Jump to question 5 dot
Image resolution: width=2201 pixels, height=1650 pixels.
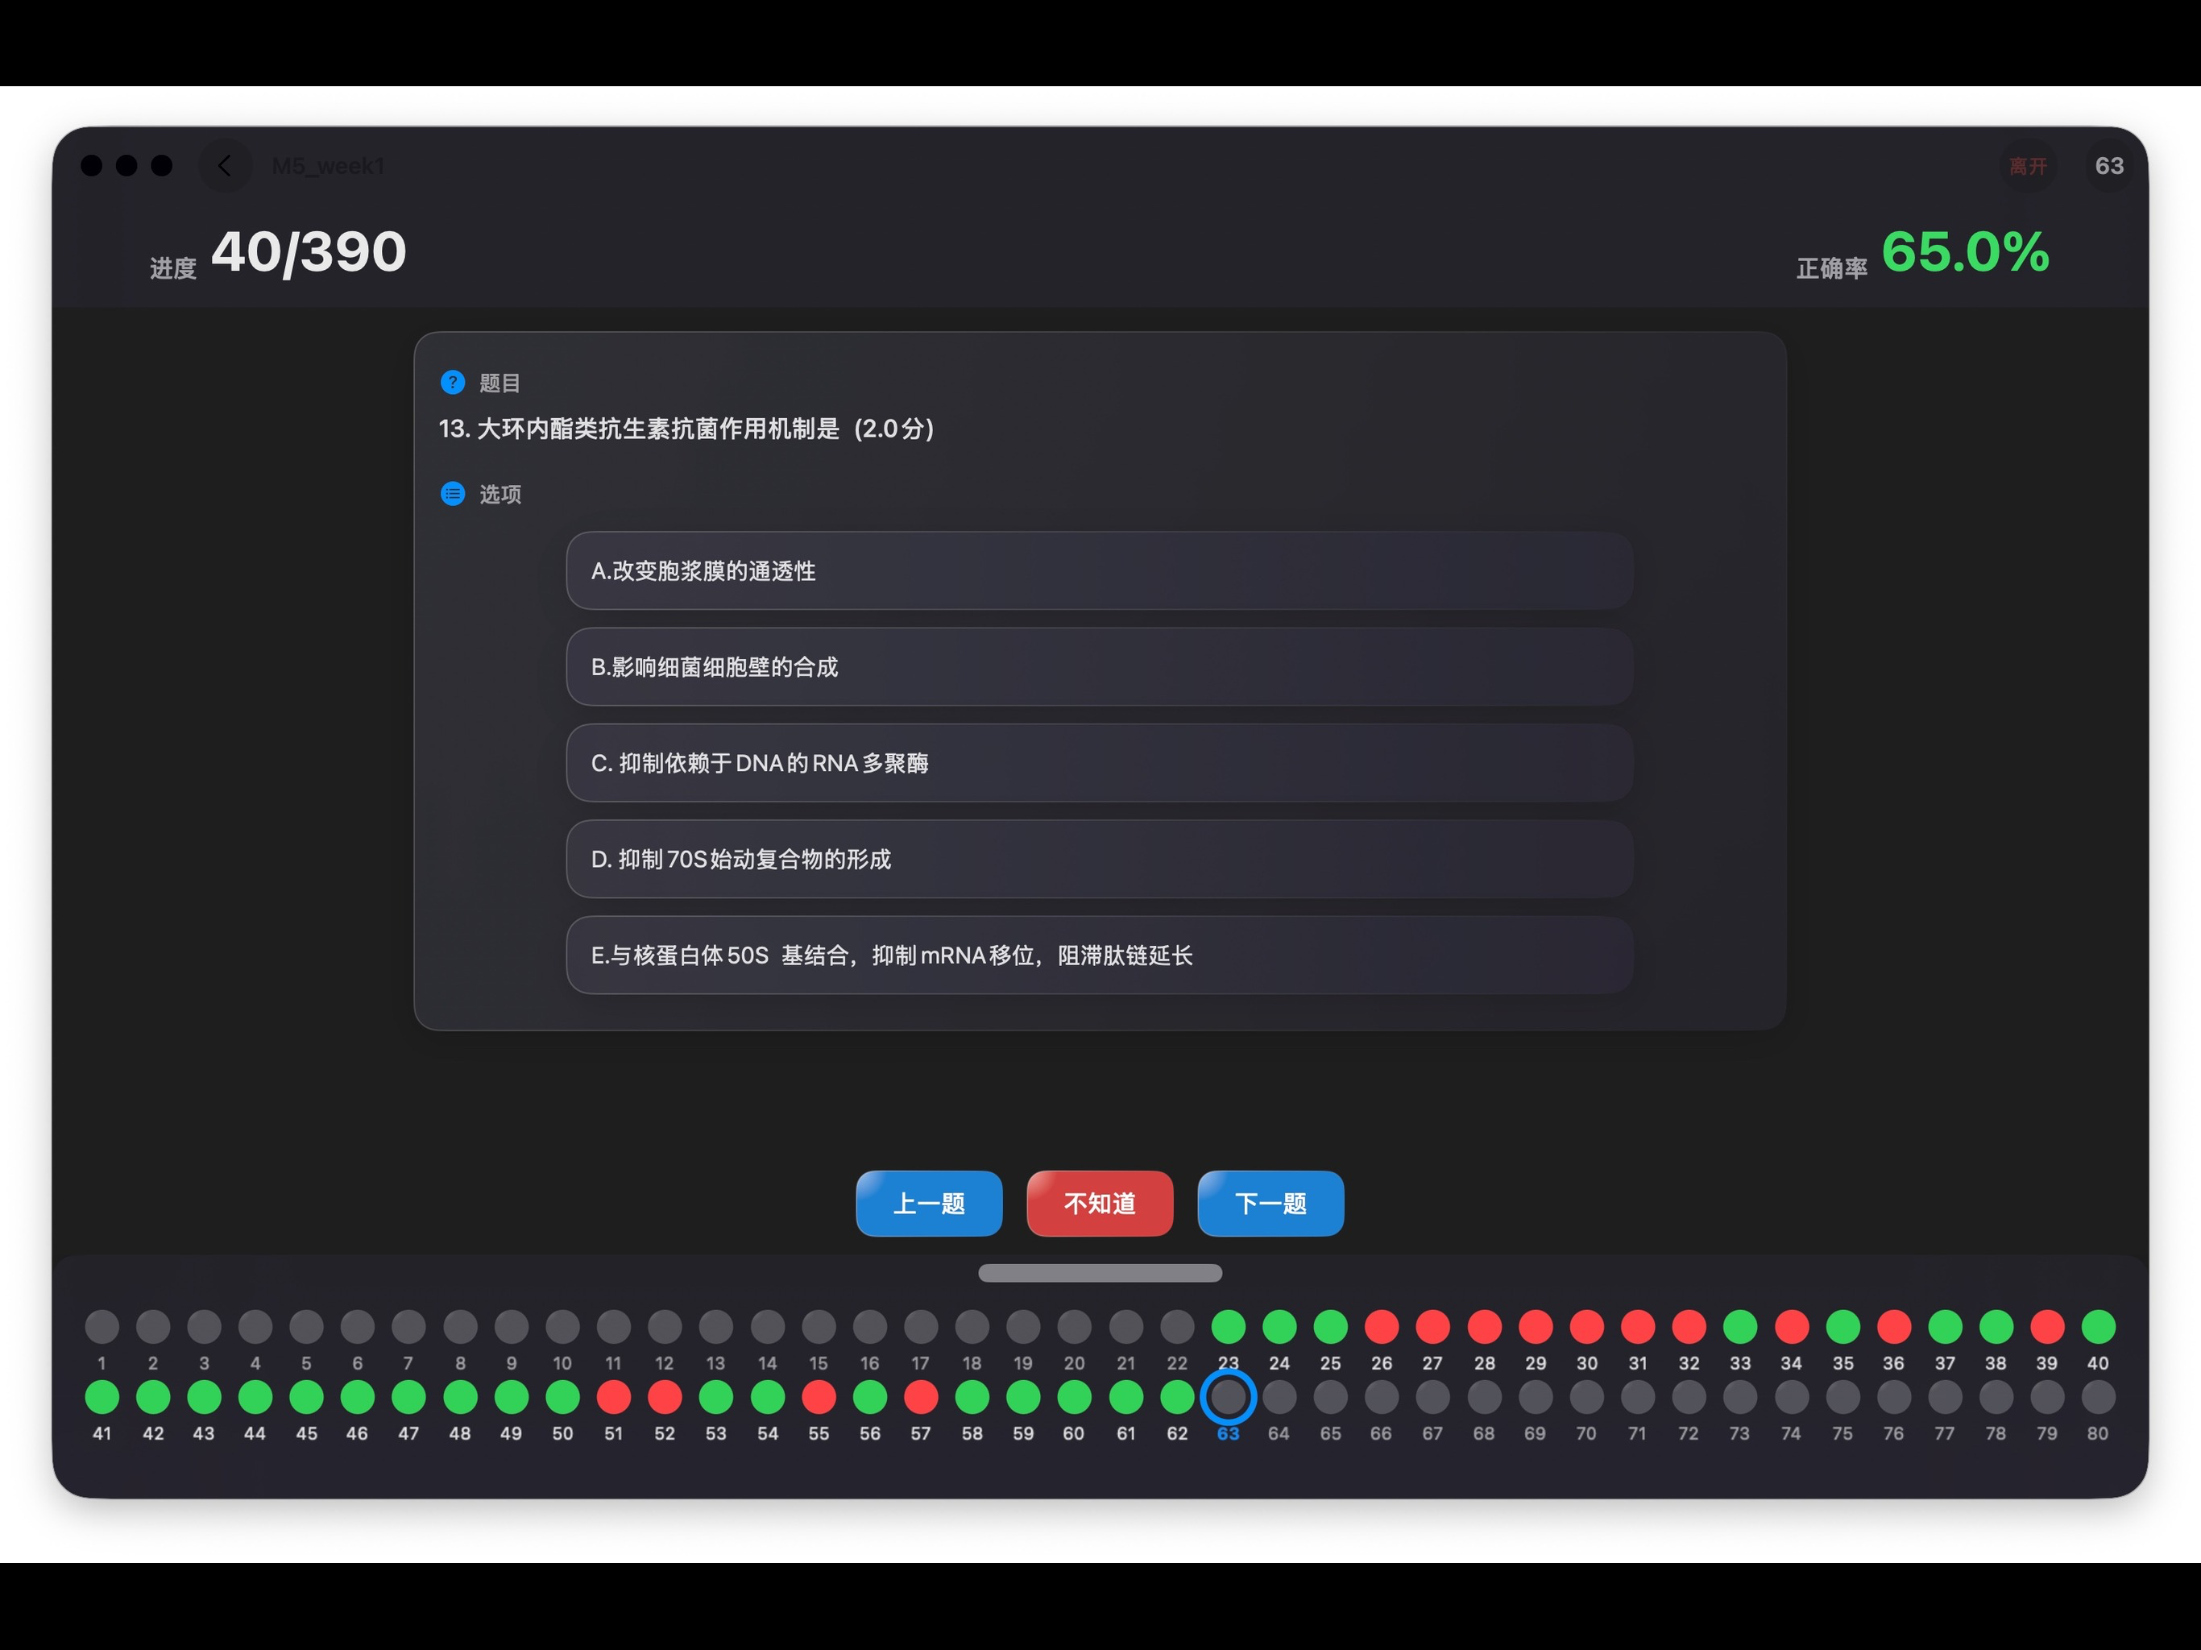306,1327
